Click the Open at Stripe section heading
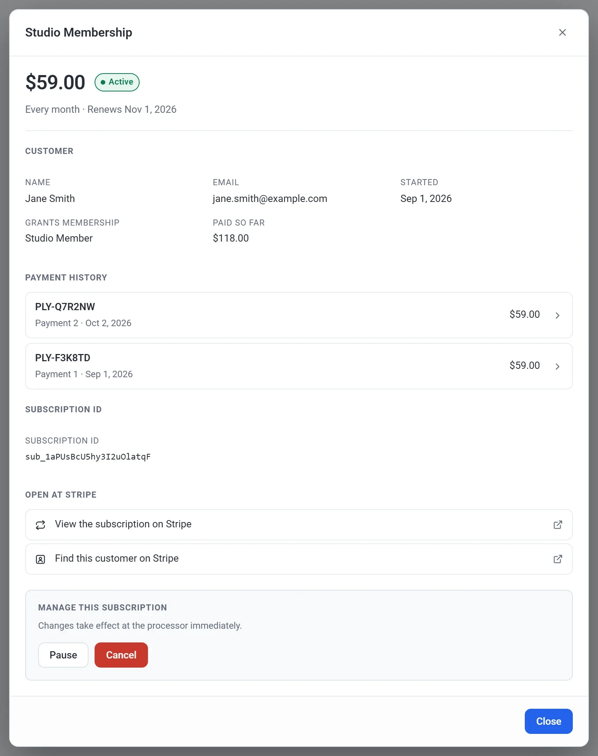Screen dimensions: 598x756 click(61, 495)
